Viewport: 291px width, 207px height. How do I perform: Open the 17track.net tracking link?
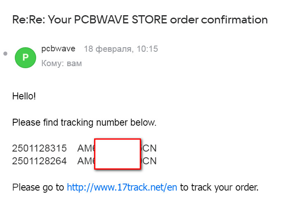coord(122,188)
